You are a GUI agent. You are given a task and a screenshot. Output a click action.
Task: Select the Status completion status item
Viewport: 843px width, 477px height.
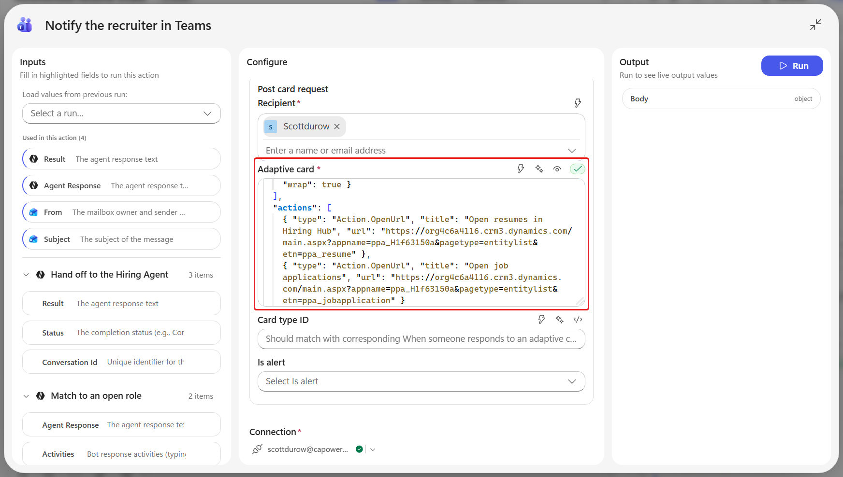(x=121, y=333)
